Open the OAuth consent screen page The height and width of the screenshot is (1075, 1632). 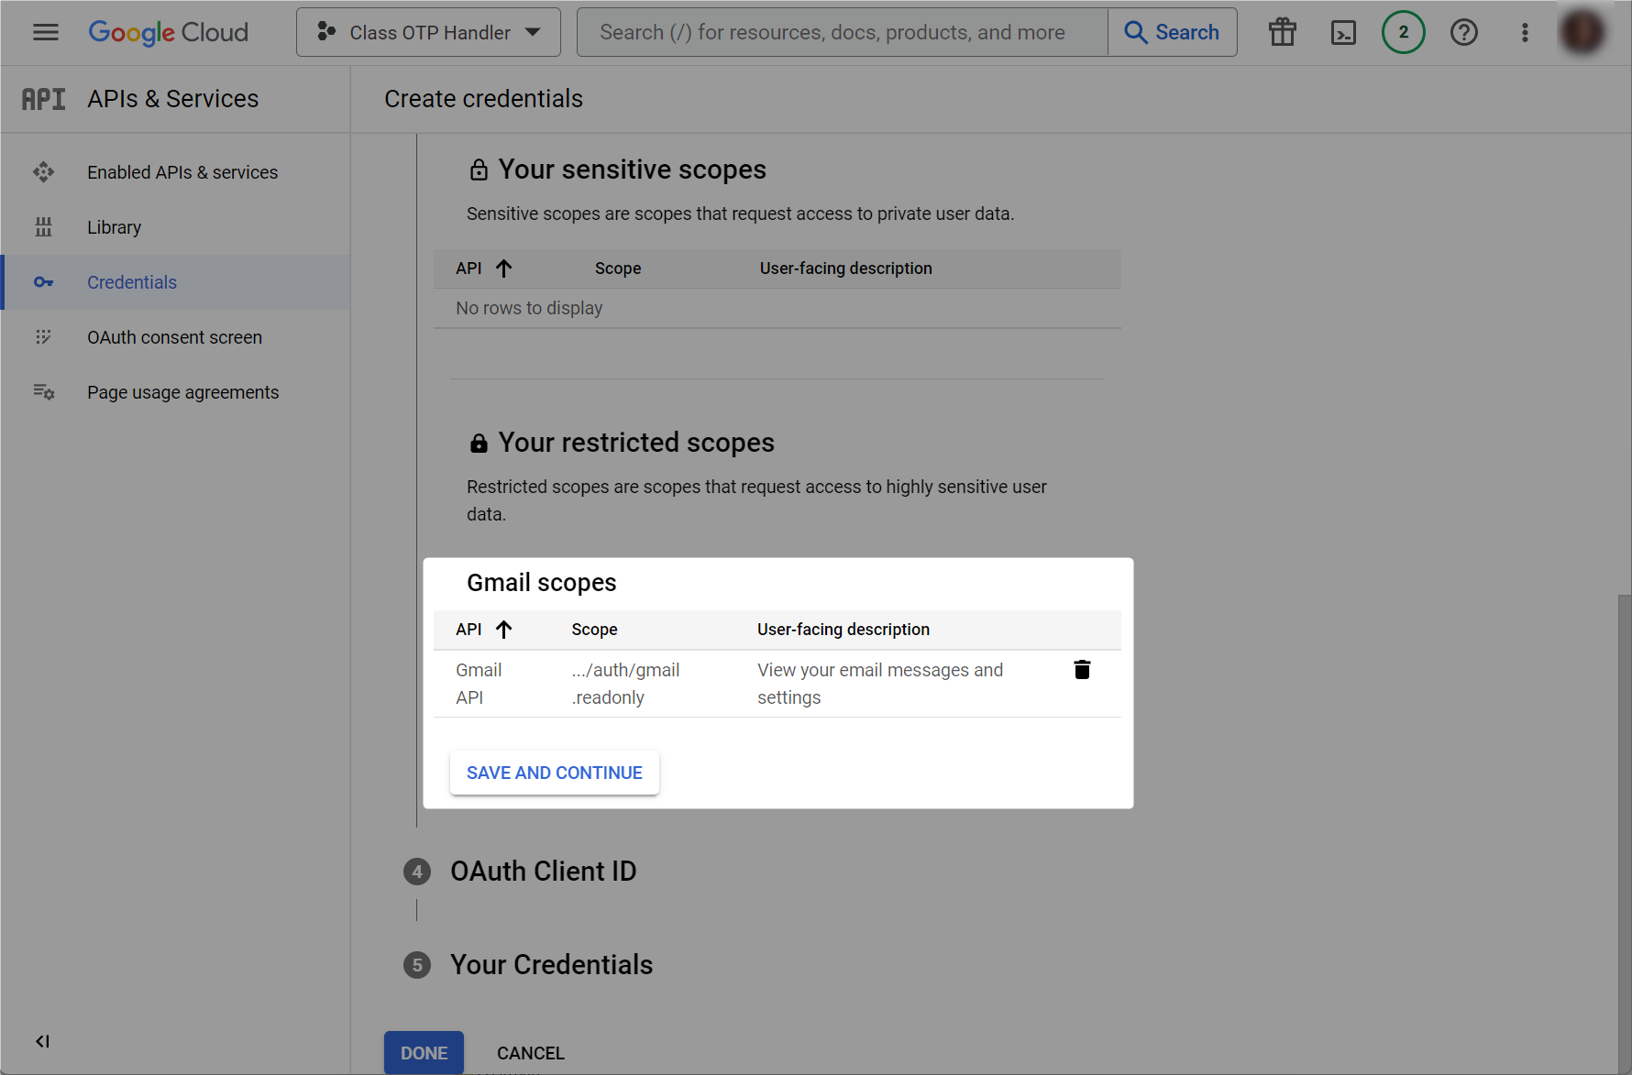click(x=174, y=337)
